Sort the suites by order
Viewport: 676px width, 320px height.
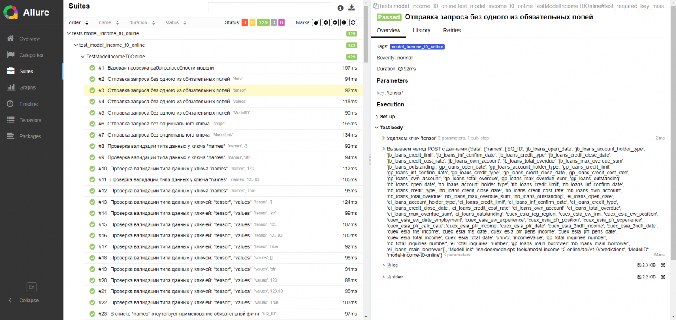tap(78, 22)
